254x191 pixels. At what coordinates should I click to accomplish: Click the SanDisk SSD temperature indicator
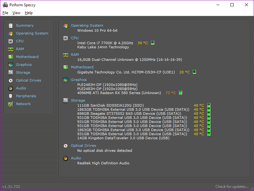pyautogui.click(x=209, y=105)
